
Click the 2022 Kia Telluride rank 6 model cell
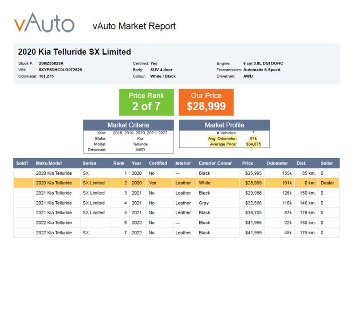54,223
